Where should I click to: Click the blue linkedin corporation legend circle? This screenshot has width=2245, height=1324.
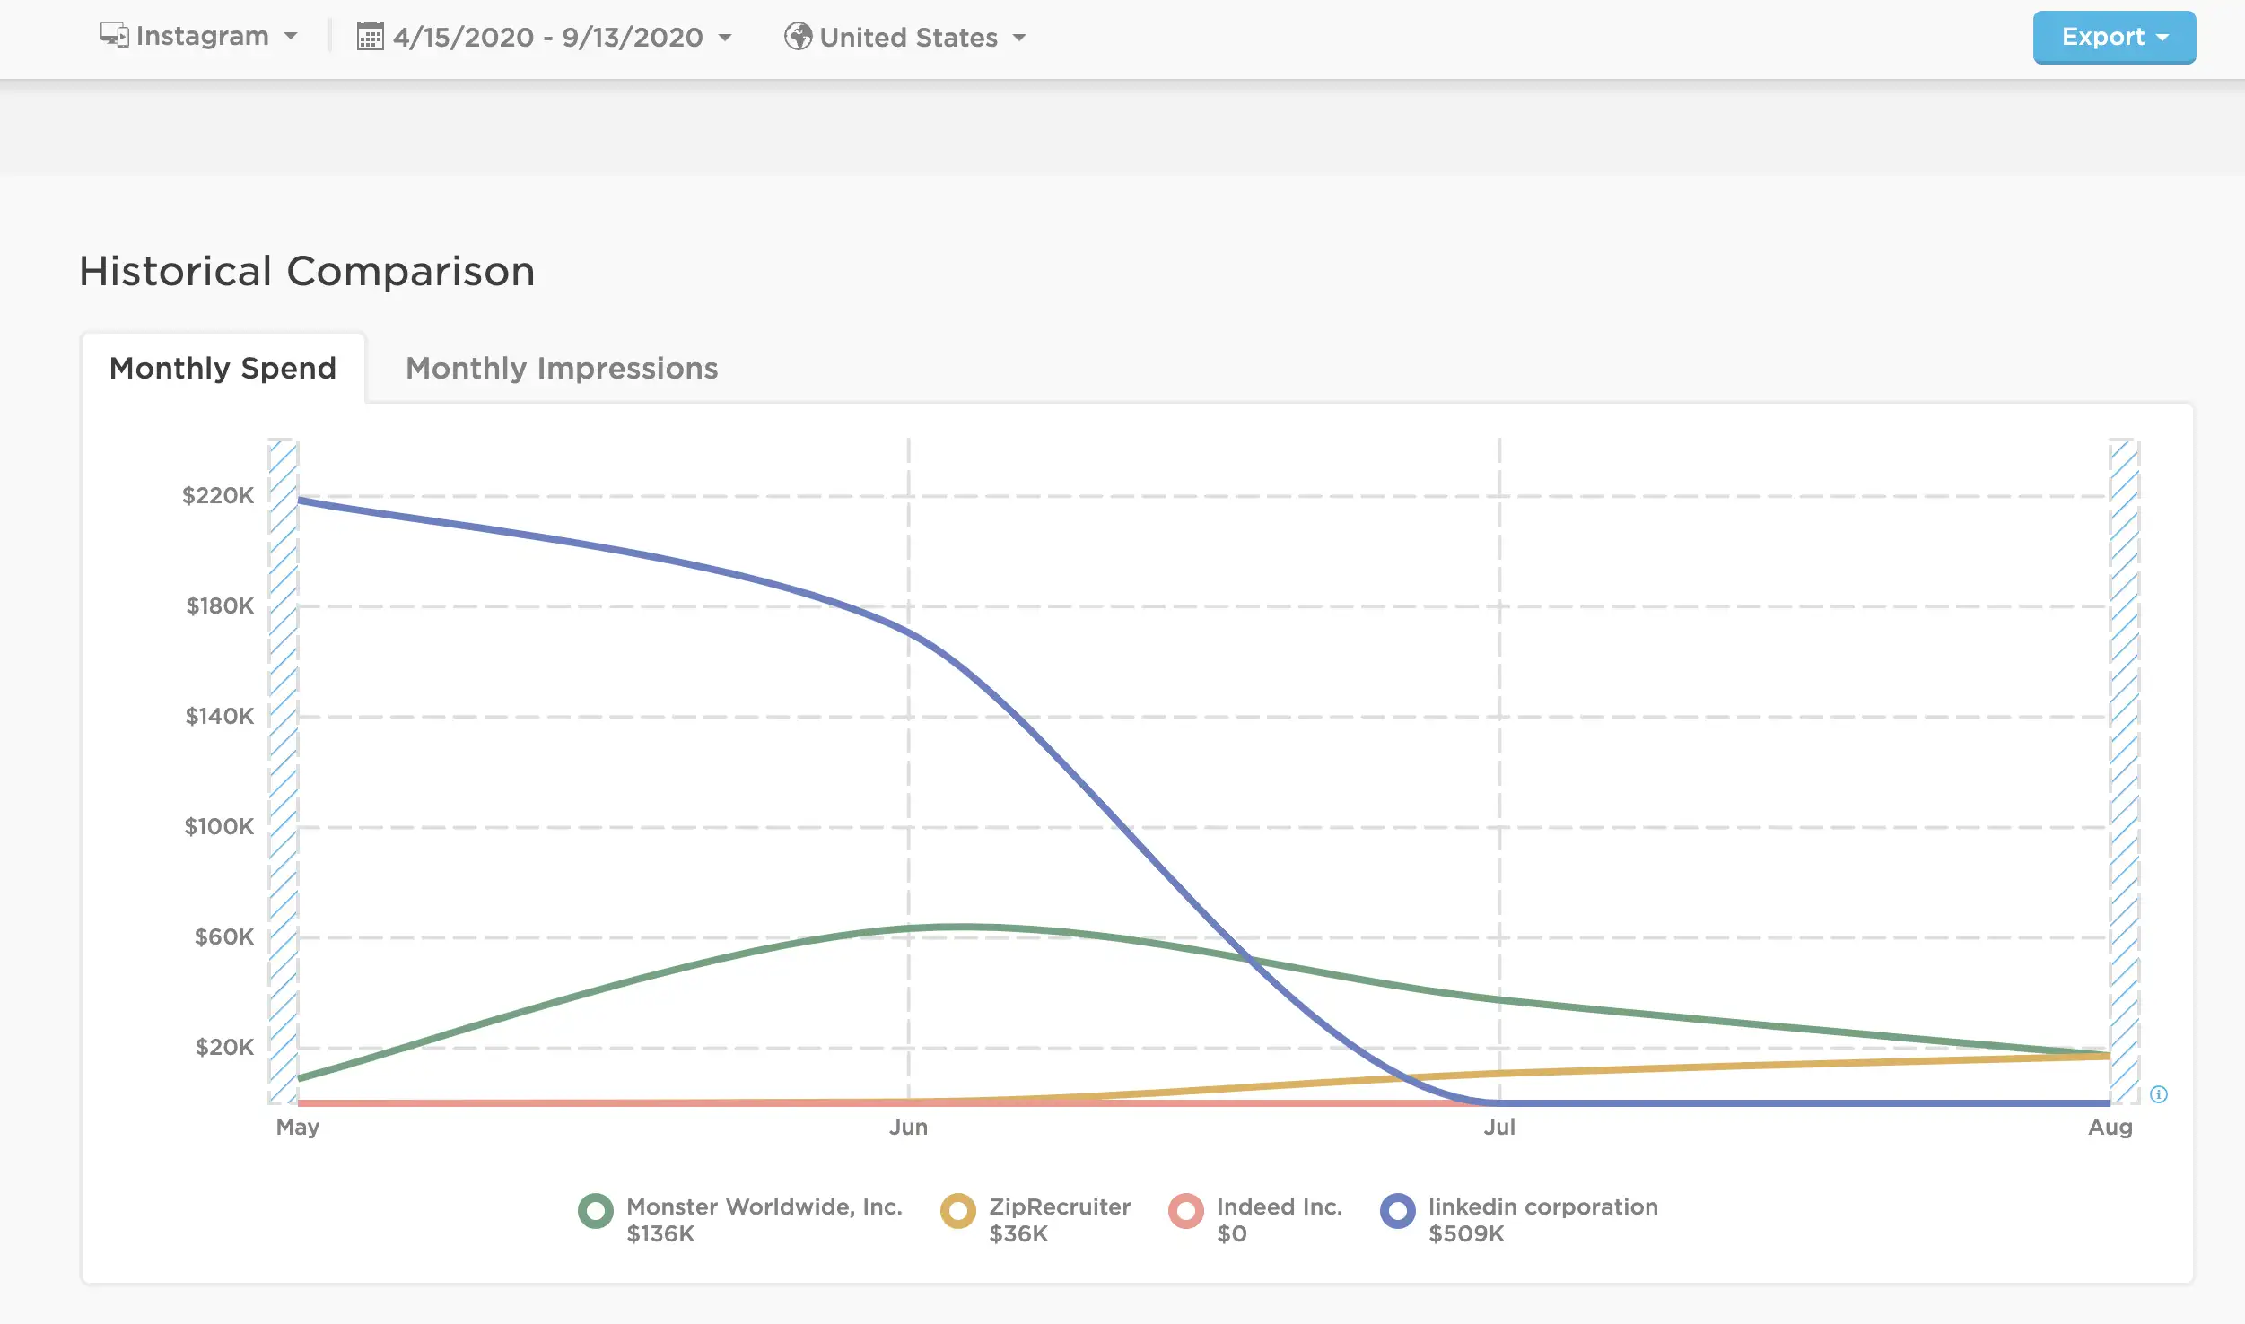(1398, 1212)
